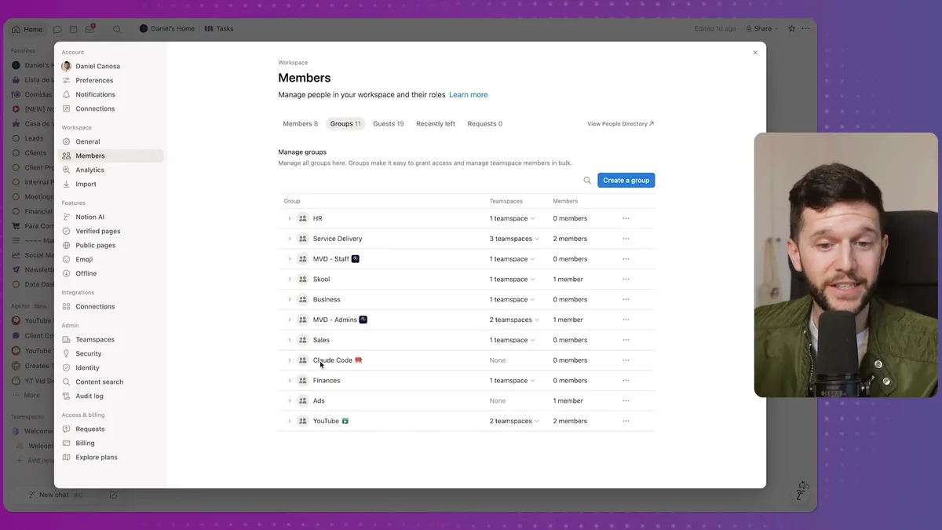Open the inbox icon with notification badge
The image size is (942, 530).
(x=90, y=28)
